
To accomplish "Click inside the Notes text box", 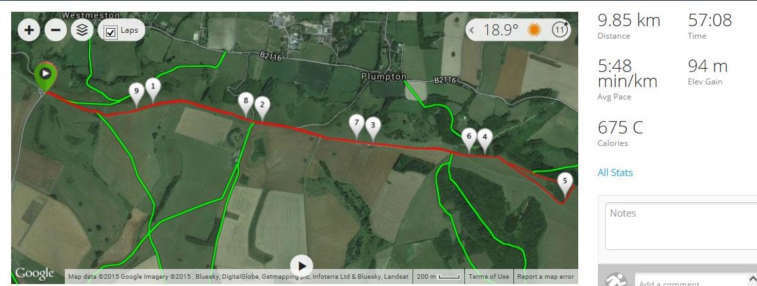I will click(681, 226).
